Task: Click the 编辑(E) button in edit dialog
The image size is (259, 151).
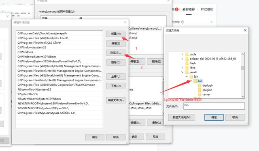Action: click(x=116, y=43)
